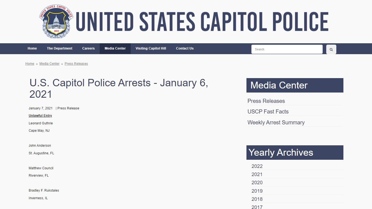Click the search magnifier button
Viewport: 372px width, 209px height.
tap(331, 50)
